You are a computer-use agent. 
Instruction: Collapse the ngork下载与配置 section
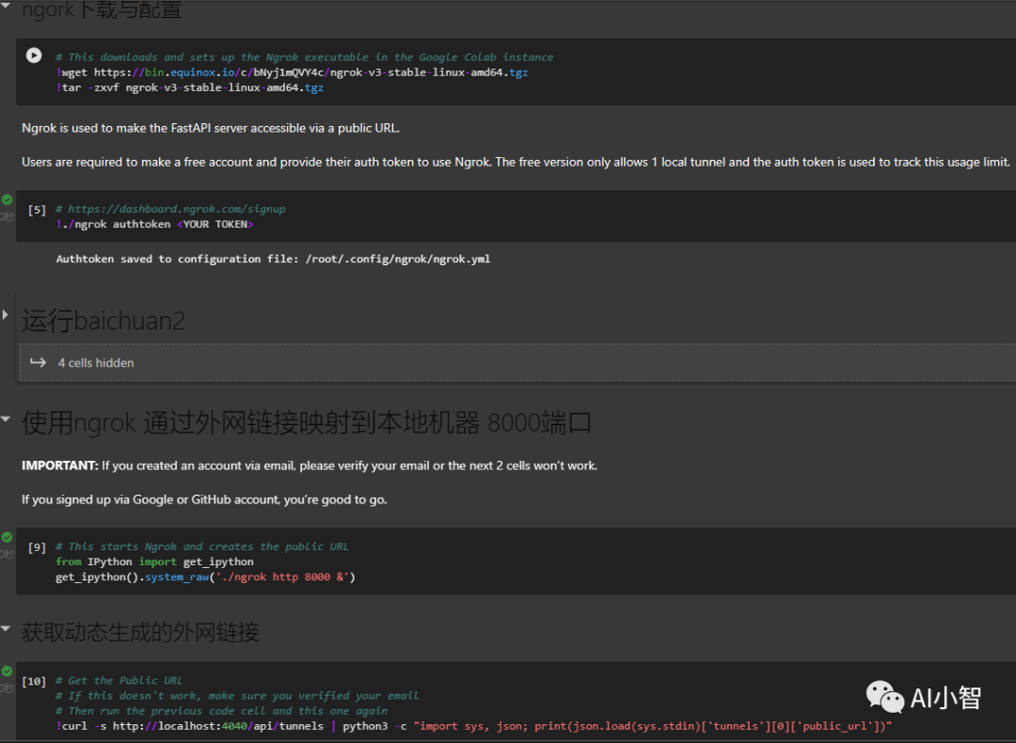coord(7,8)
